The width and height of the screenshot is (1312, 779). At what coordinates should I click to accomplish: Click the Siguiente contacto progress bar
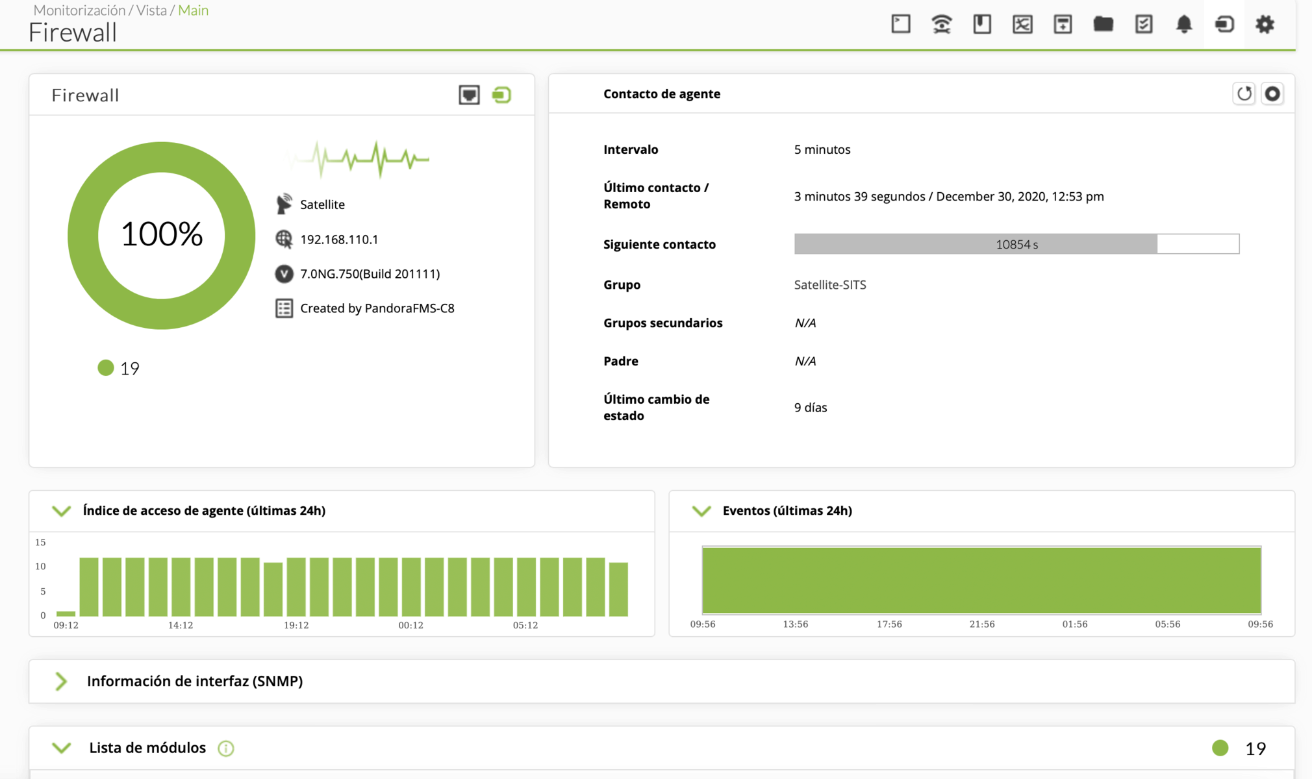(1016, 244)
